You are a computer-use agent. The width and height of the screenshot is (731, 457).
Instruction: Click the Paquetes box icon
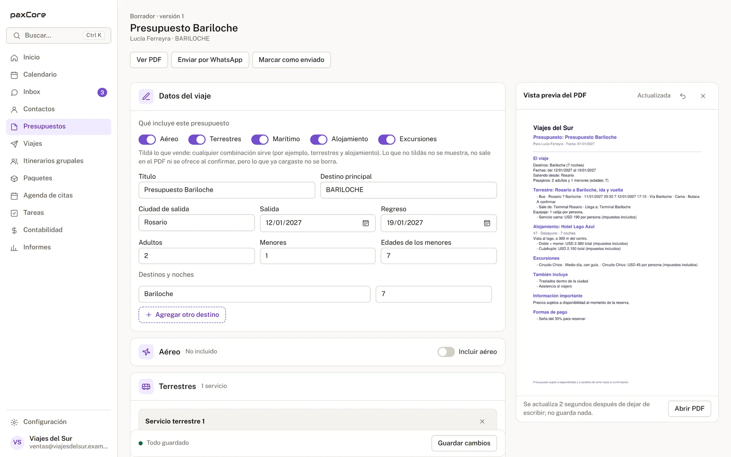click(14, 178)
